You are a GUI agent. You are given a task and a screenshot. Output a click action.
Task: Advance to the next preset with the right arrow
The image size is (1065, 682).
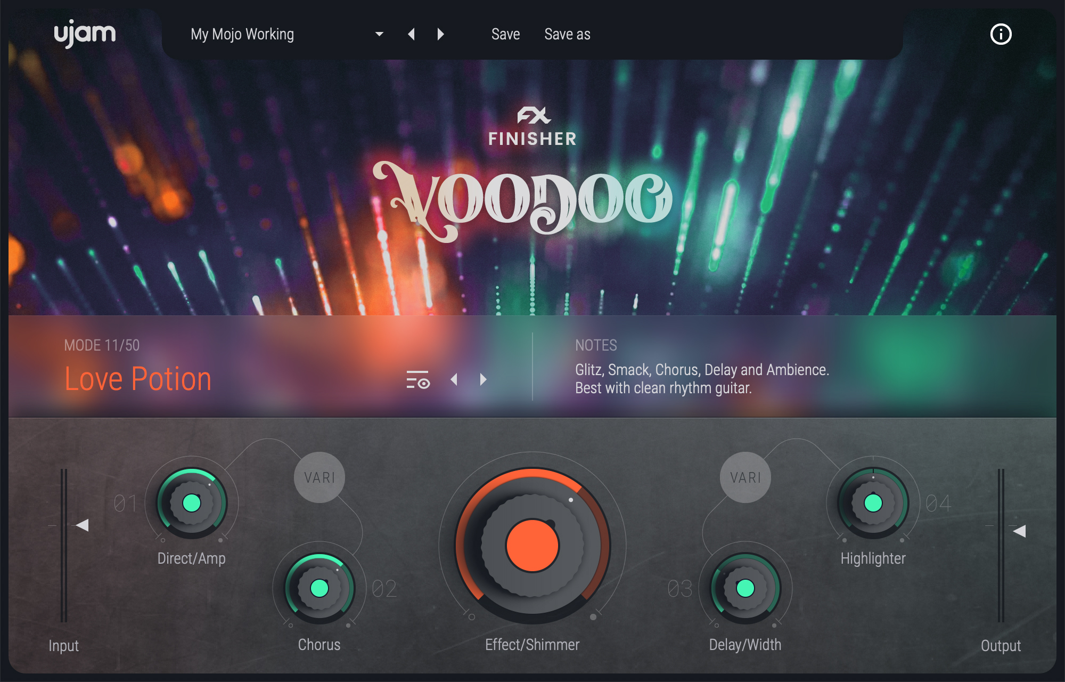tap(440, 34)
